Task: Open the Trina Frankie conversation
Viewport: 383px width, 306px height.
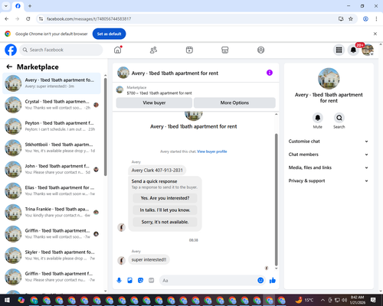Action: pyautogui.click(x=51, y=212)
